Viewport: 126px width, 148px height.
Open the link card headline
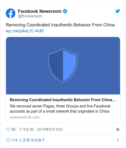(63, 100)
